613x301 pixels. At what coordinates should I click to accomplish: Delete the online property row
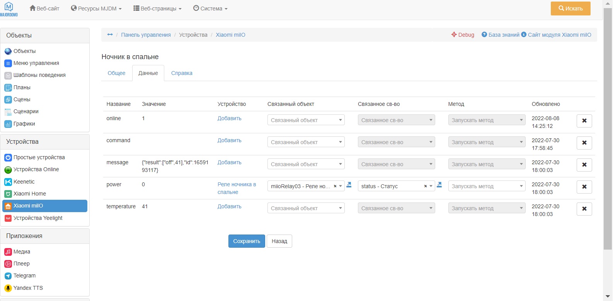point(584,121)
